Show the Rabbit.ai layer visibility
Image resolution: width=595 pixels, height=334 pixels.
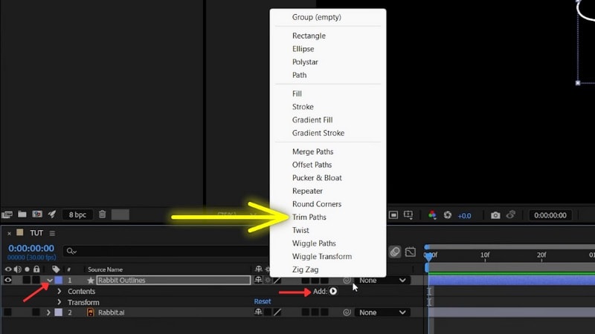pos(7,312)
